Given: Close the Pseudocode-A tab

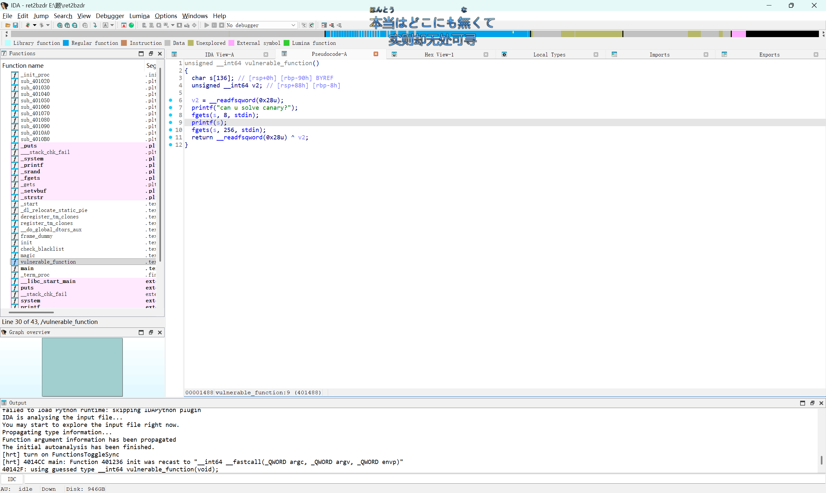Looking at the screenshot, I should point(376,54).
